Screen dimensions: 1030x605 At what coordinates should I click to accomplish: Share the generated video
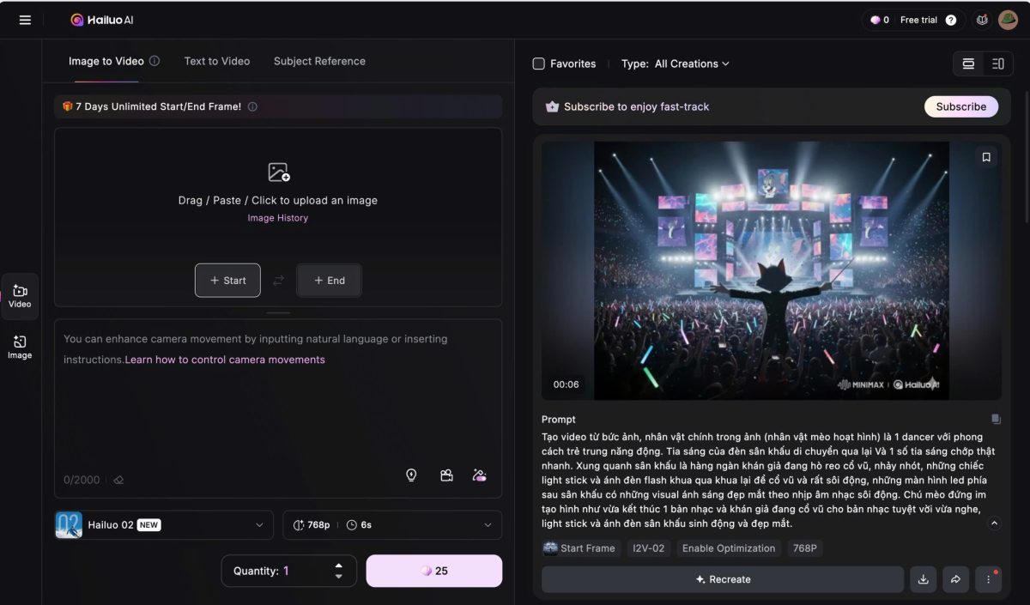click(x=955, y=579)
